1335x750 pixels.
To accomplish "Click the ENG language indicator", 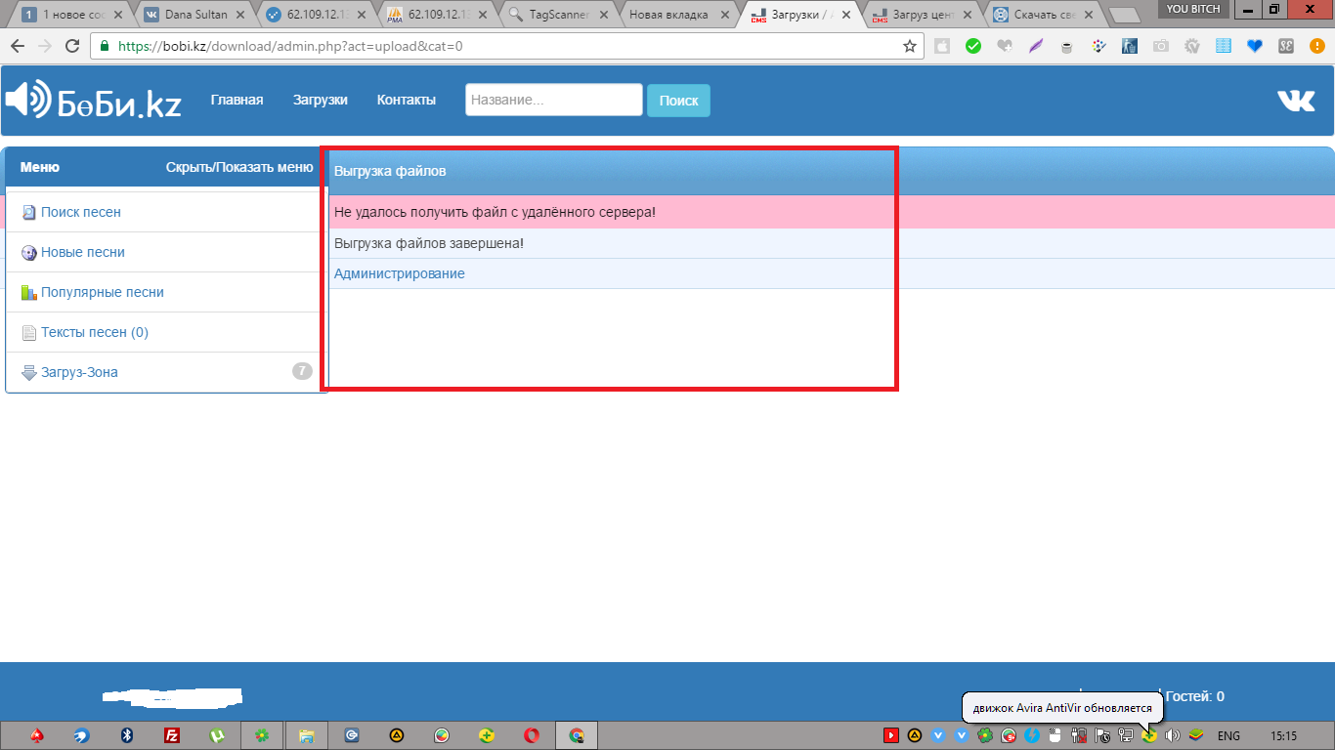I will (x=1228, y=736).
